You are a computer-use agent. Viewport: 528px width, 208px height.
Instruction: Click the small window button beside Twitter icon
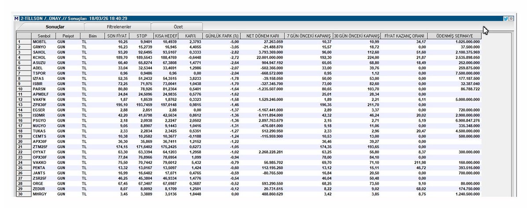pos(511,19)
